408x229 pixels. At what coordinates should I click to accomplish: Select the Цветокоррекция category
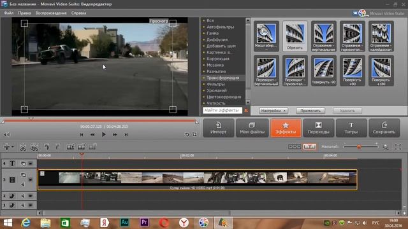pos(223,97)
